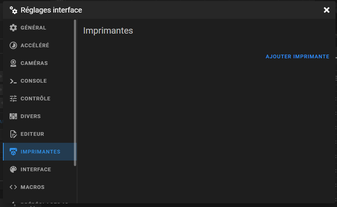337x207 pixels.
Task: Click the document-edit icon for Editeur
Action: point(13,134)
